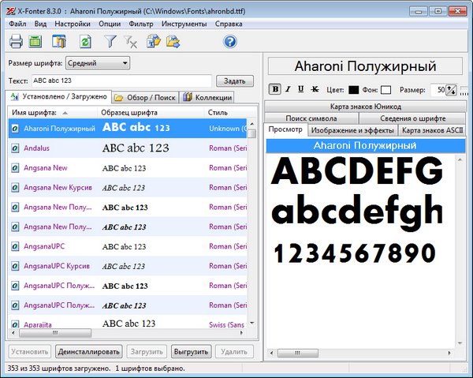Click the Размер spinner arrows

[452, 90]
